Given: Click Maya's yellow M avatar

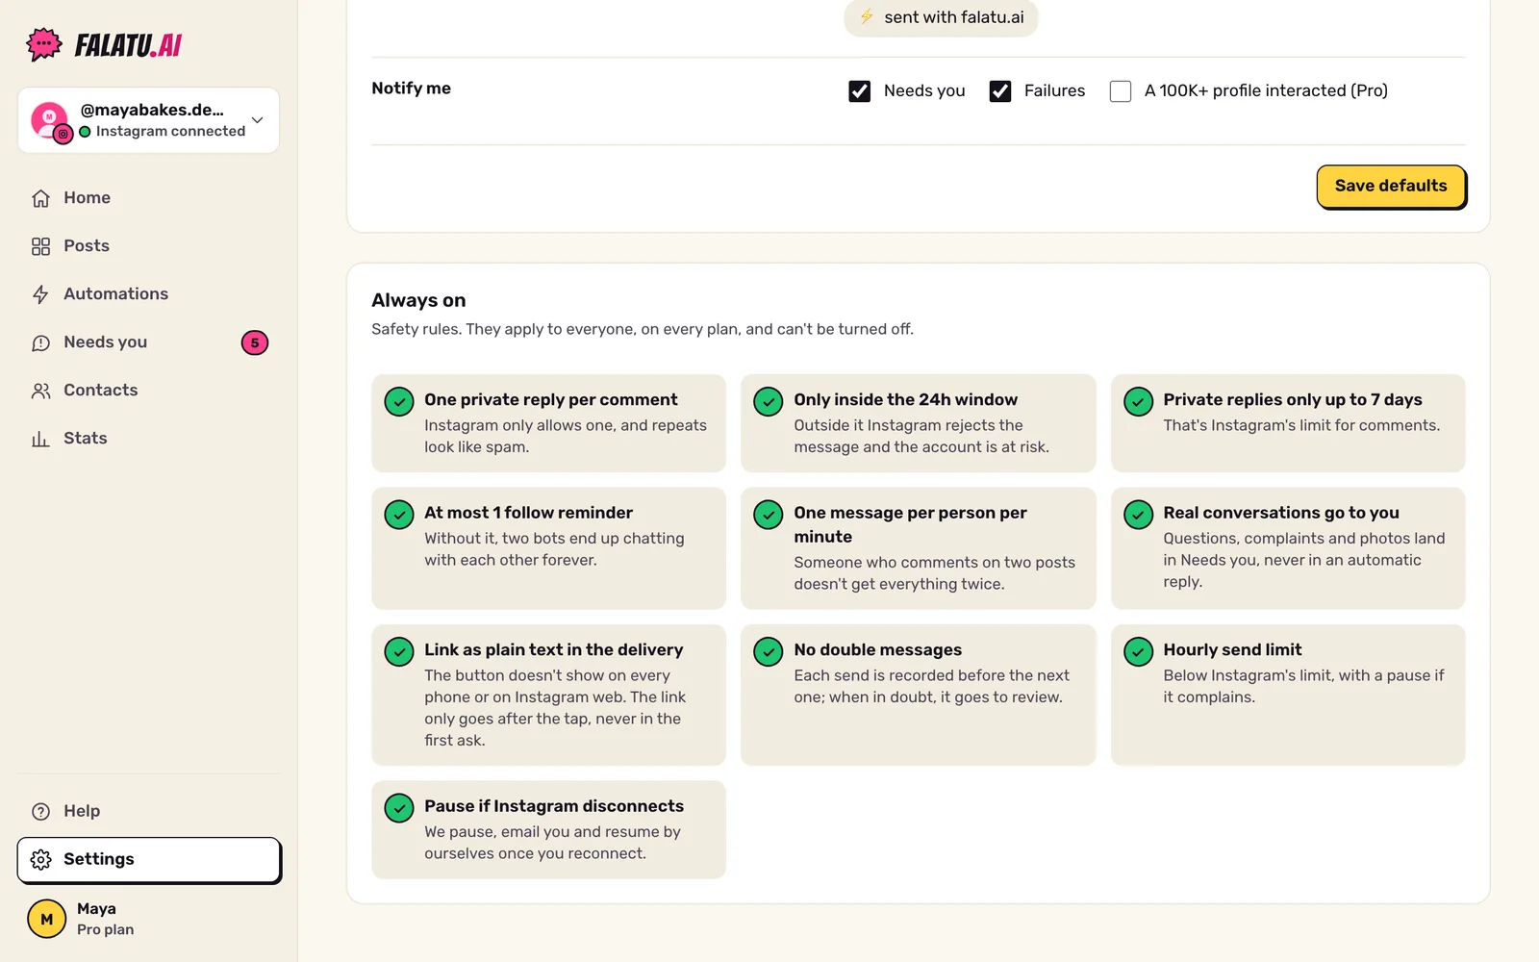Looking at the screenshot, I should pyautogui.click(x=46, y=919).
